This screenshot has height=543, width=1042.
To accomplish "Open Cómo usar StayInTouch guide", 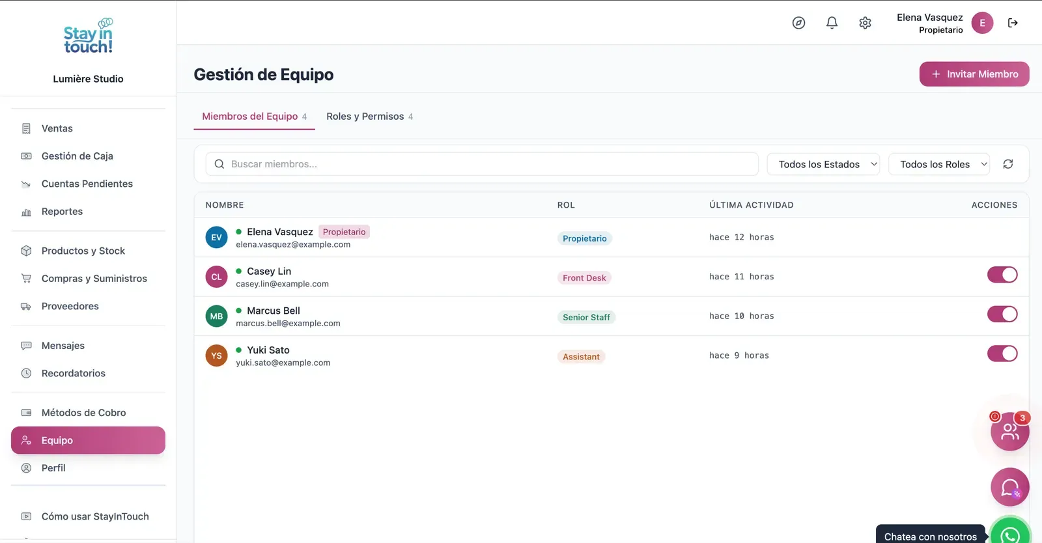I will 88,516.
